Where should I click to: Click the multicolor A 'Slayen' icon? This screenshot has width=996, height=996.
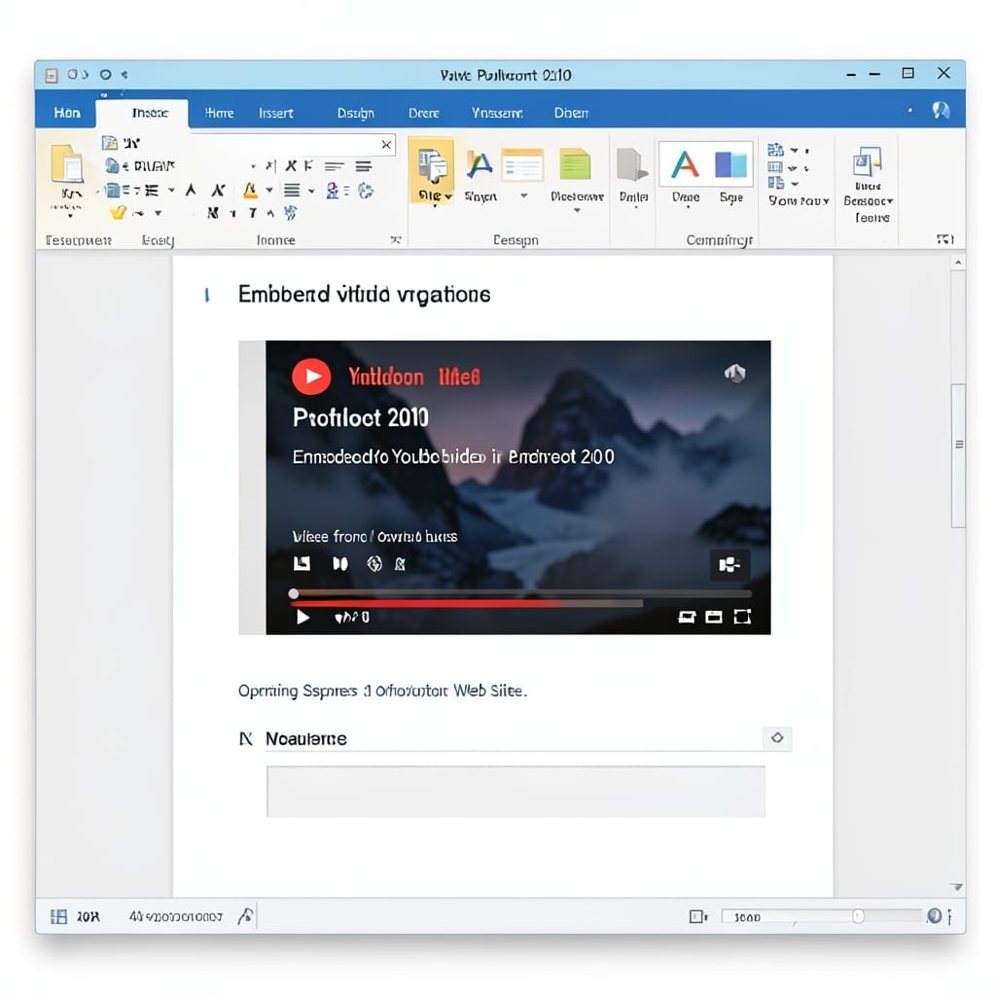pos(480,164)
